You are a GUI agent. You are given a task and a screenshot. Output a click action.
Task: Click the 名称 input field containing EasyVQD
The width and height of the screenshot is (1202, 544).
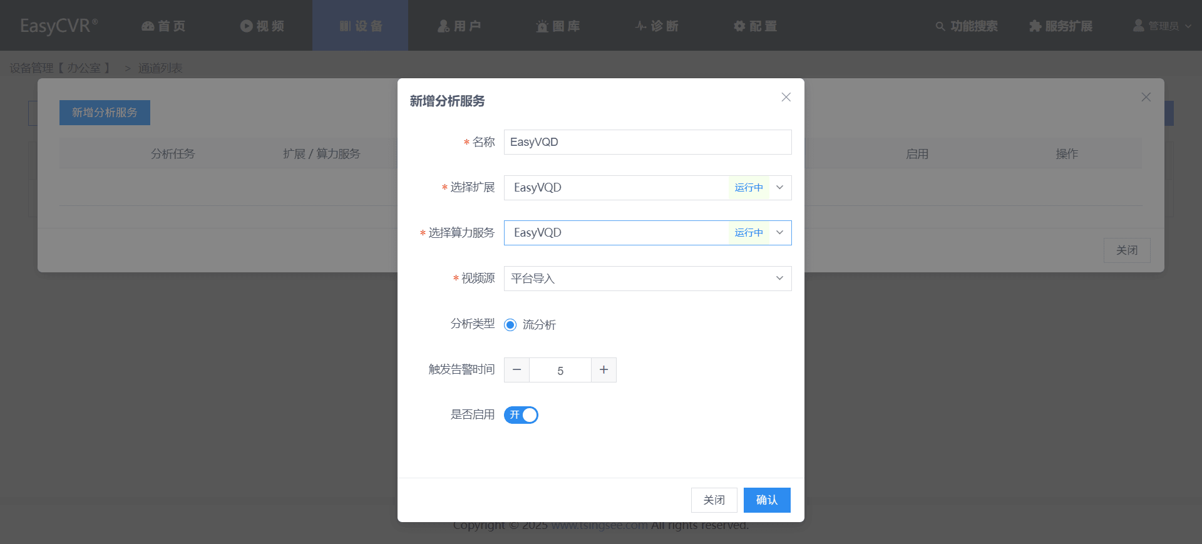[x=647, y=142]
